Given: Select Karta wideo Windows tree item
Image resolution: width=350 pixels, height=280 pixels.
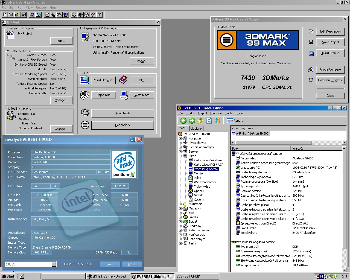Looking at the screenshot, I should [x=208, y=160].
